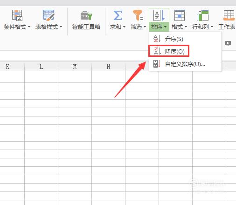Select the first cell under column L
The image size is (236, 205).
pyautogui.click(x=41, y=76)
